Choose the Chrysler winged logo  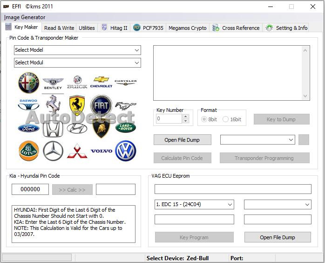[125, 83]
